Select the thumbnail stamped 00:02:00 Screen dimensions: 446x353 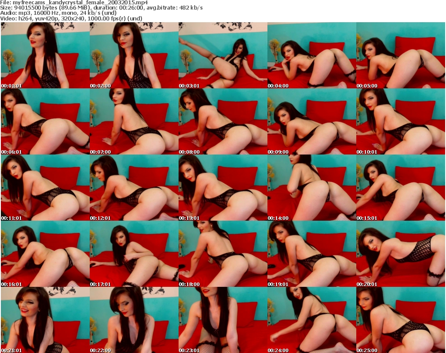[134, 55]
